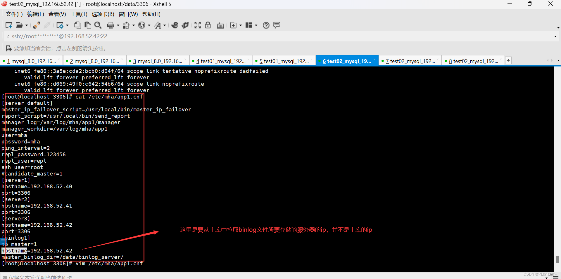This screenshot has width=561, height=279.
Task: Click the Lock screen icon
Action: tap(208, 25)
